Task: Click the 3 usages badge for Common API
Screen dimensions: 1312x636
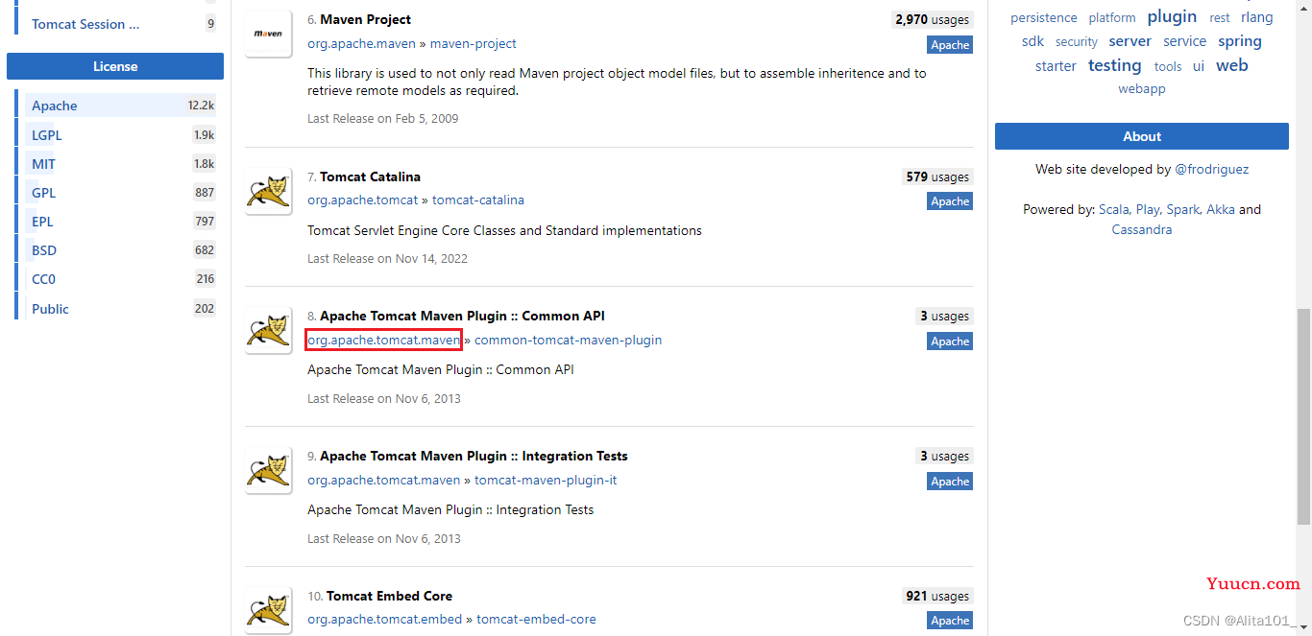Action: click(944, 316)
